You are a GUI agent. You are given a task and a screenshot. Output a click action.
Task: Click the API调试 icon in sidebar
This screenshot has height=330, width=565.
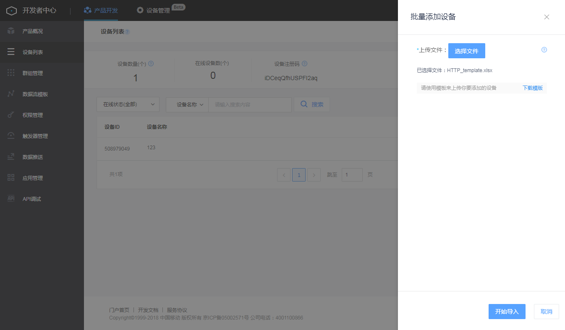tap(11, 199)
